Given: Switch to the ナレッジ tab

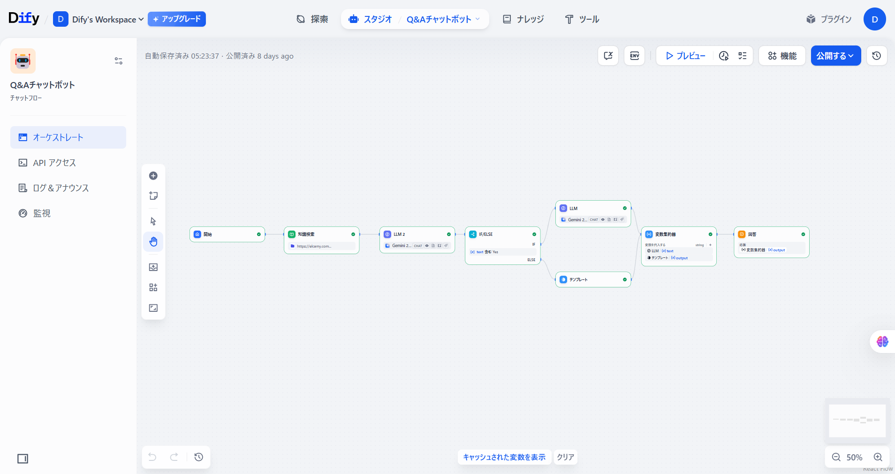Looking at the screenshot, I should 523,19.
